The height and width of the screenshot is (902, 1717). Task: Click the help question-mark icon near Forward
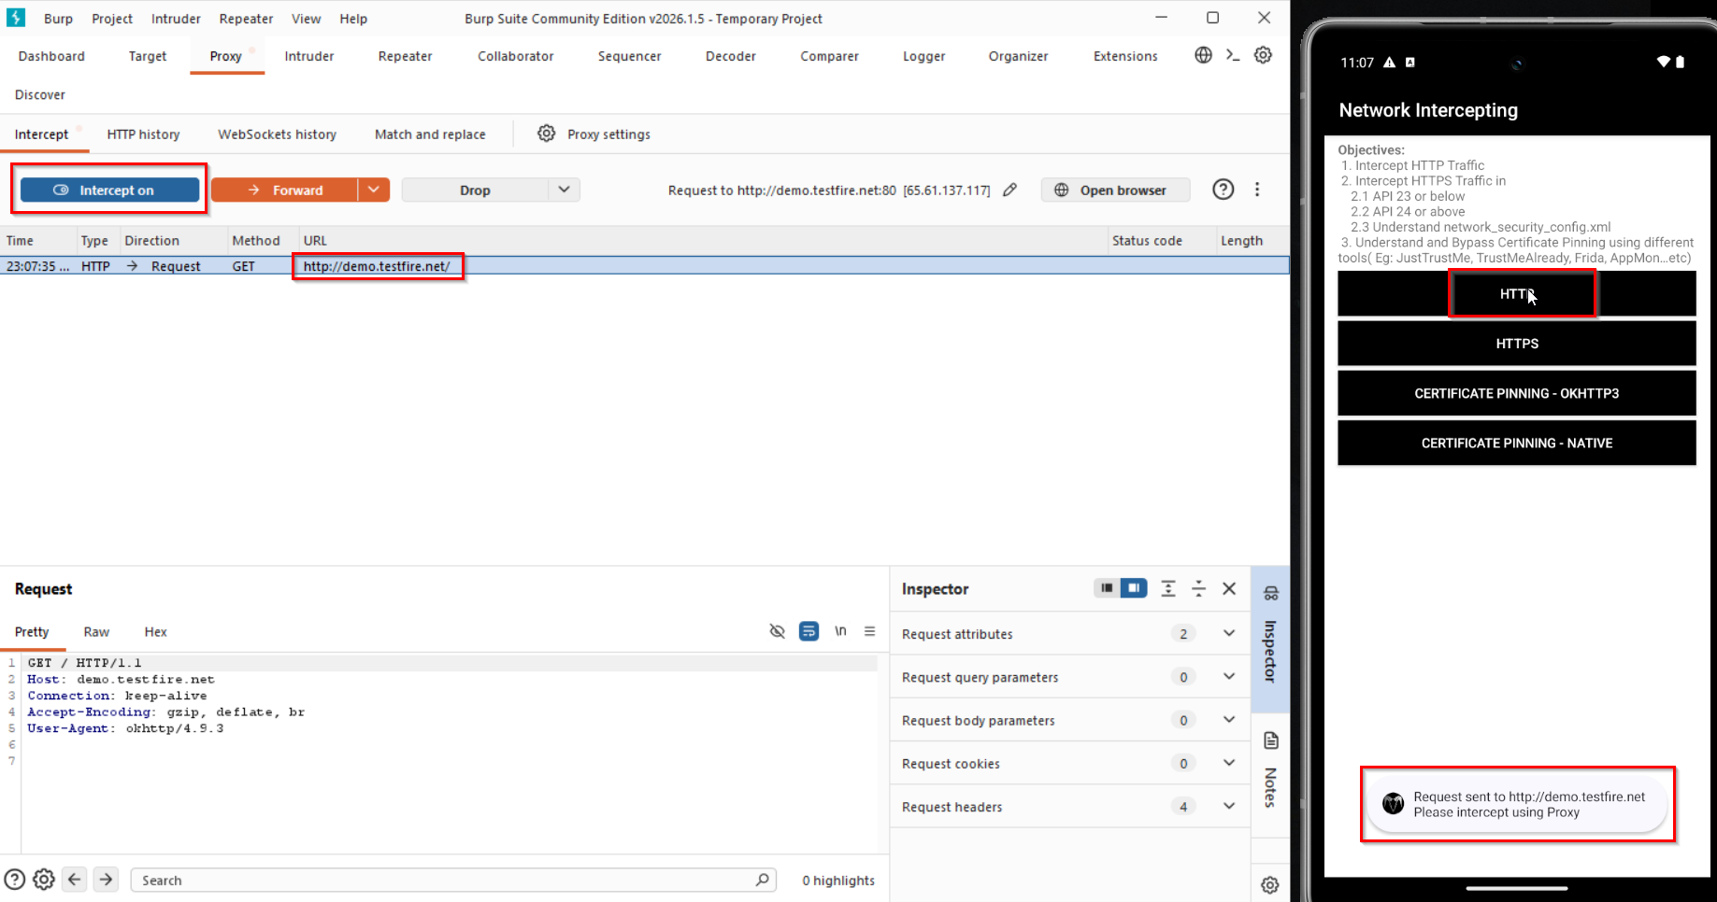(x=1223, y=190)
